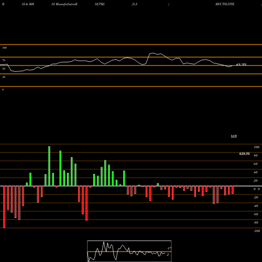
Task: Click the '-80' label on the MR axis
Action: click(x=256, y=223)
